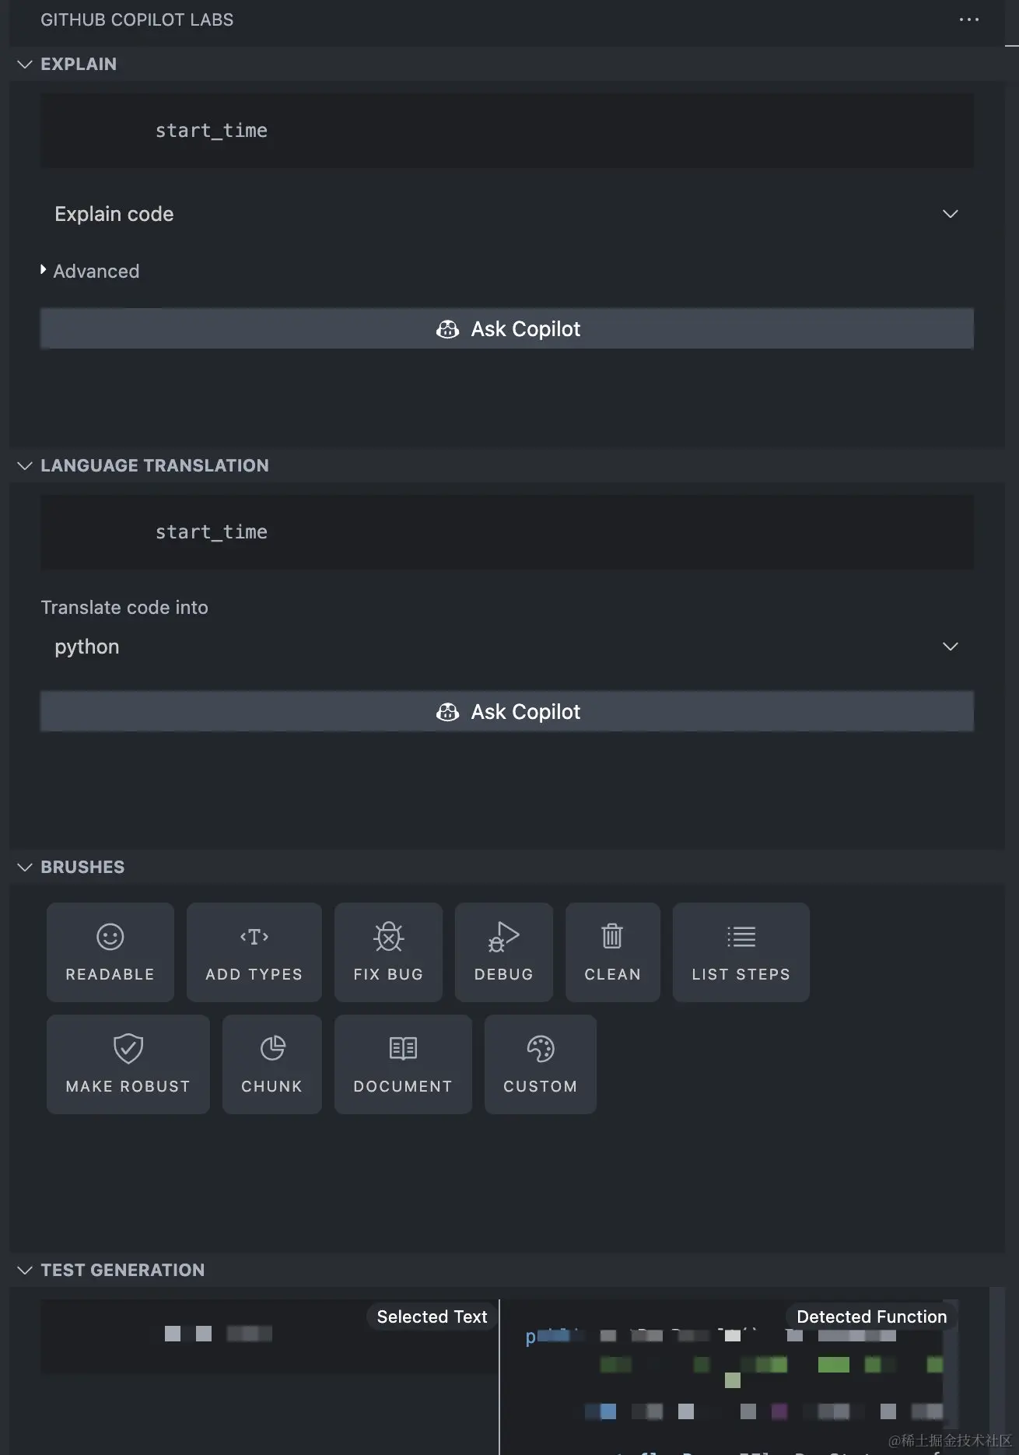
Task: Click Ask Copilot under Explain
Action: click(x=506, y=329)
